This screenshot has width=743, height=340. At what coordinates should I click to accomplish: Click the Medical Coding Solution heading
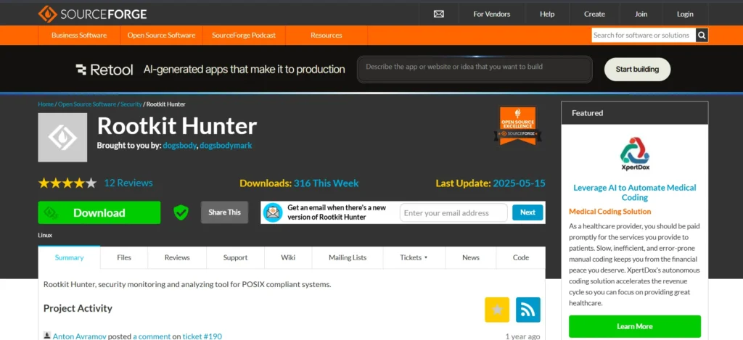coord(609,212)
